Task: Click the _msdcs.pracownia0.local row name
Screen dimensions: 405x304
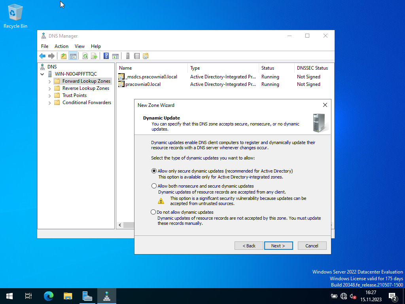Action: tap(151, 77)
